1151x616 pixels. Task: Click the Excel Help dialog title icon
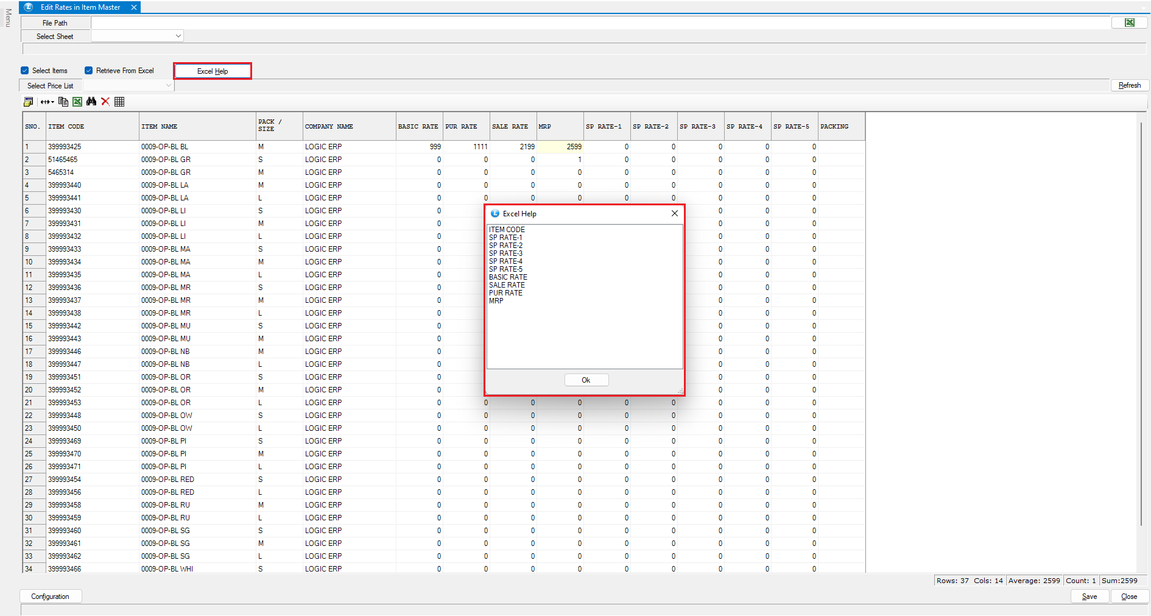495,214
